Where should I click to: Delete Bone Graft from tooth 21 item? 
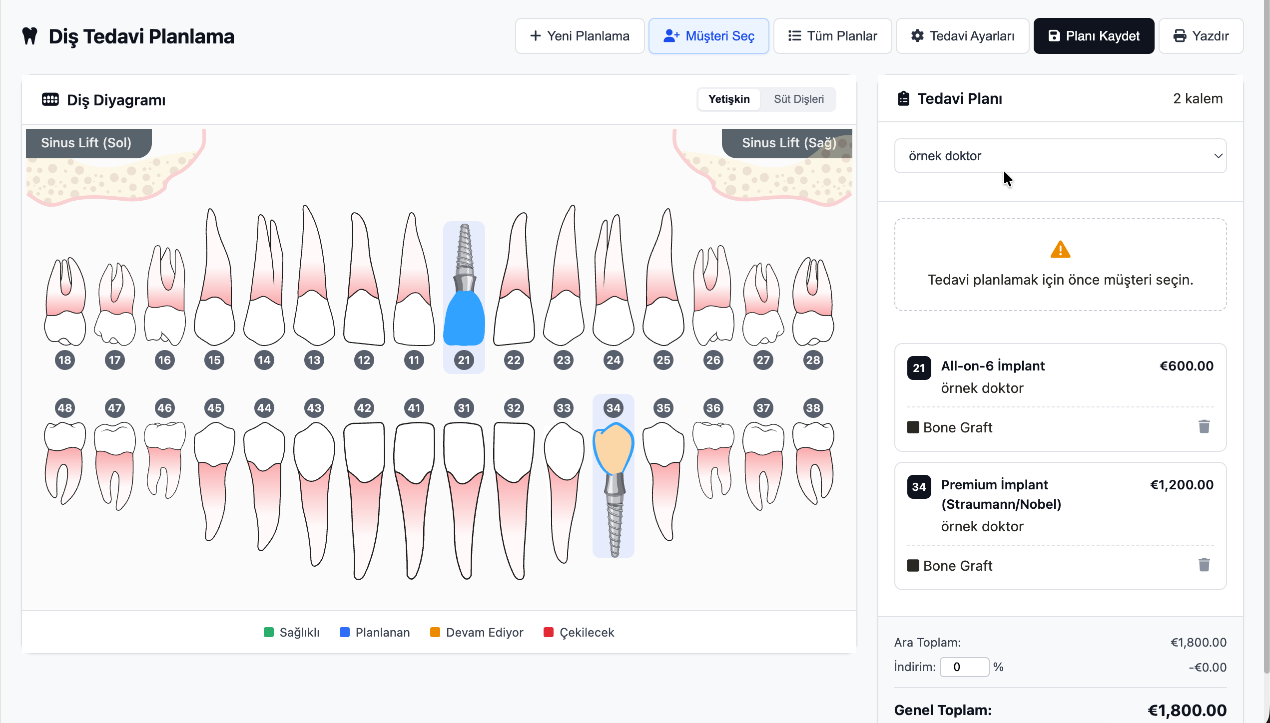pyautogui.click(x=1204, y=427)
